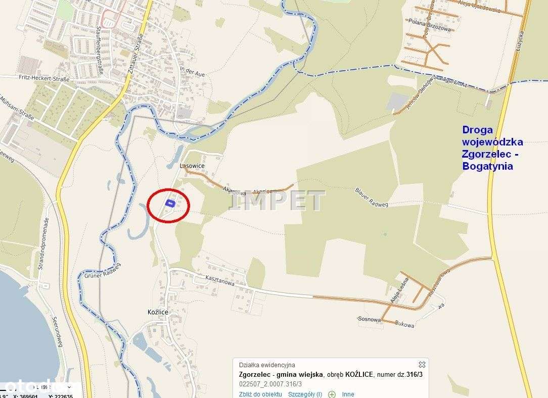
Task: Click the 'In der Aue' street label
Action: 192,72
